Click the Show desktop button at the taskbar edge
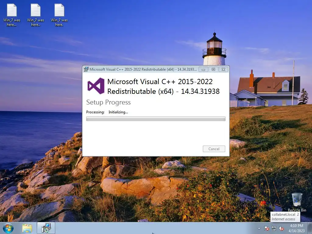 pyautogui.click(x=310, y=228)
